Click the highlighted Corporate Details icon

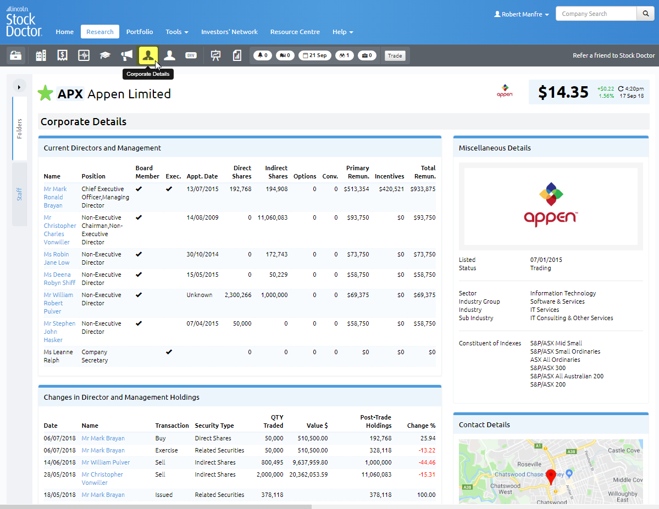coord(148,55)
